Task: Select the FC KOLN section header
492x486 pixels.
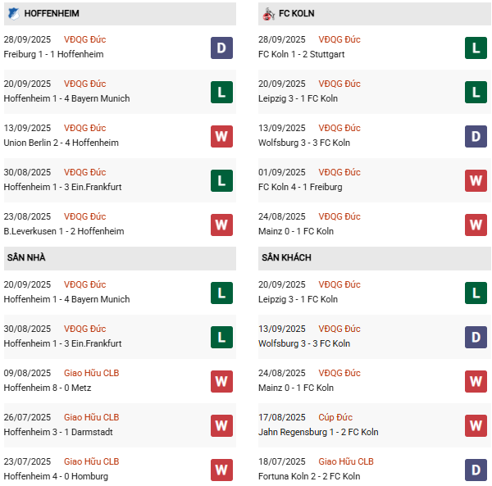Action: pos(296,14)
